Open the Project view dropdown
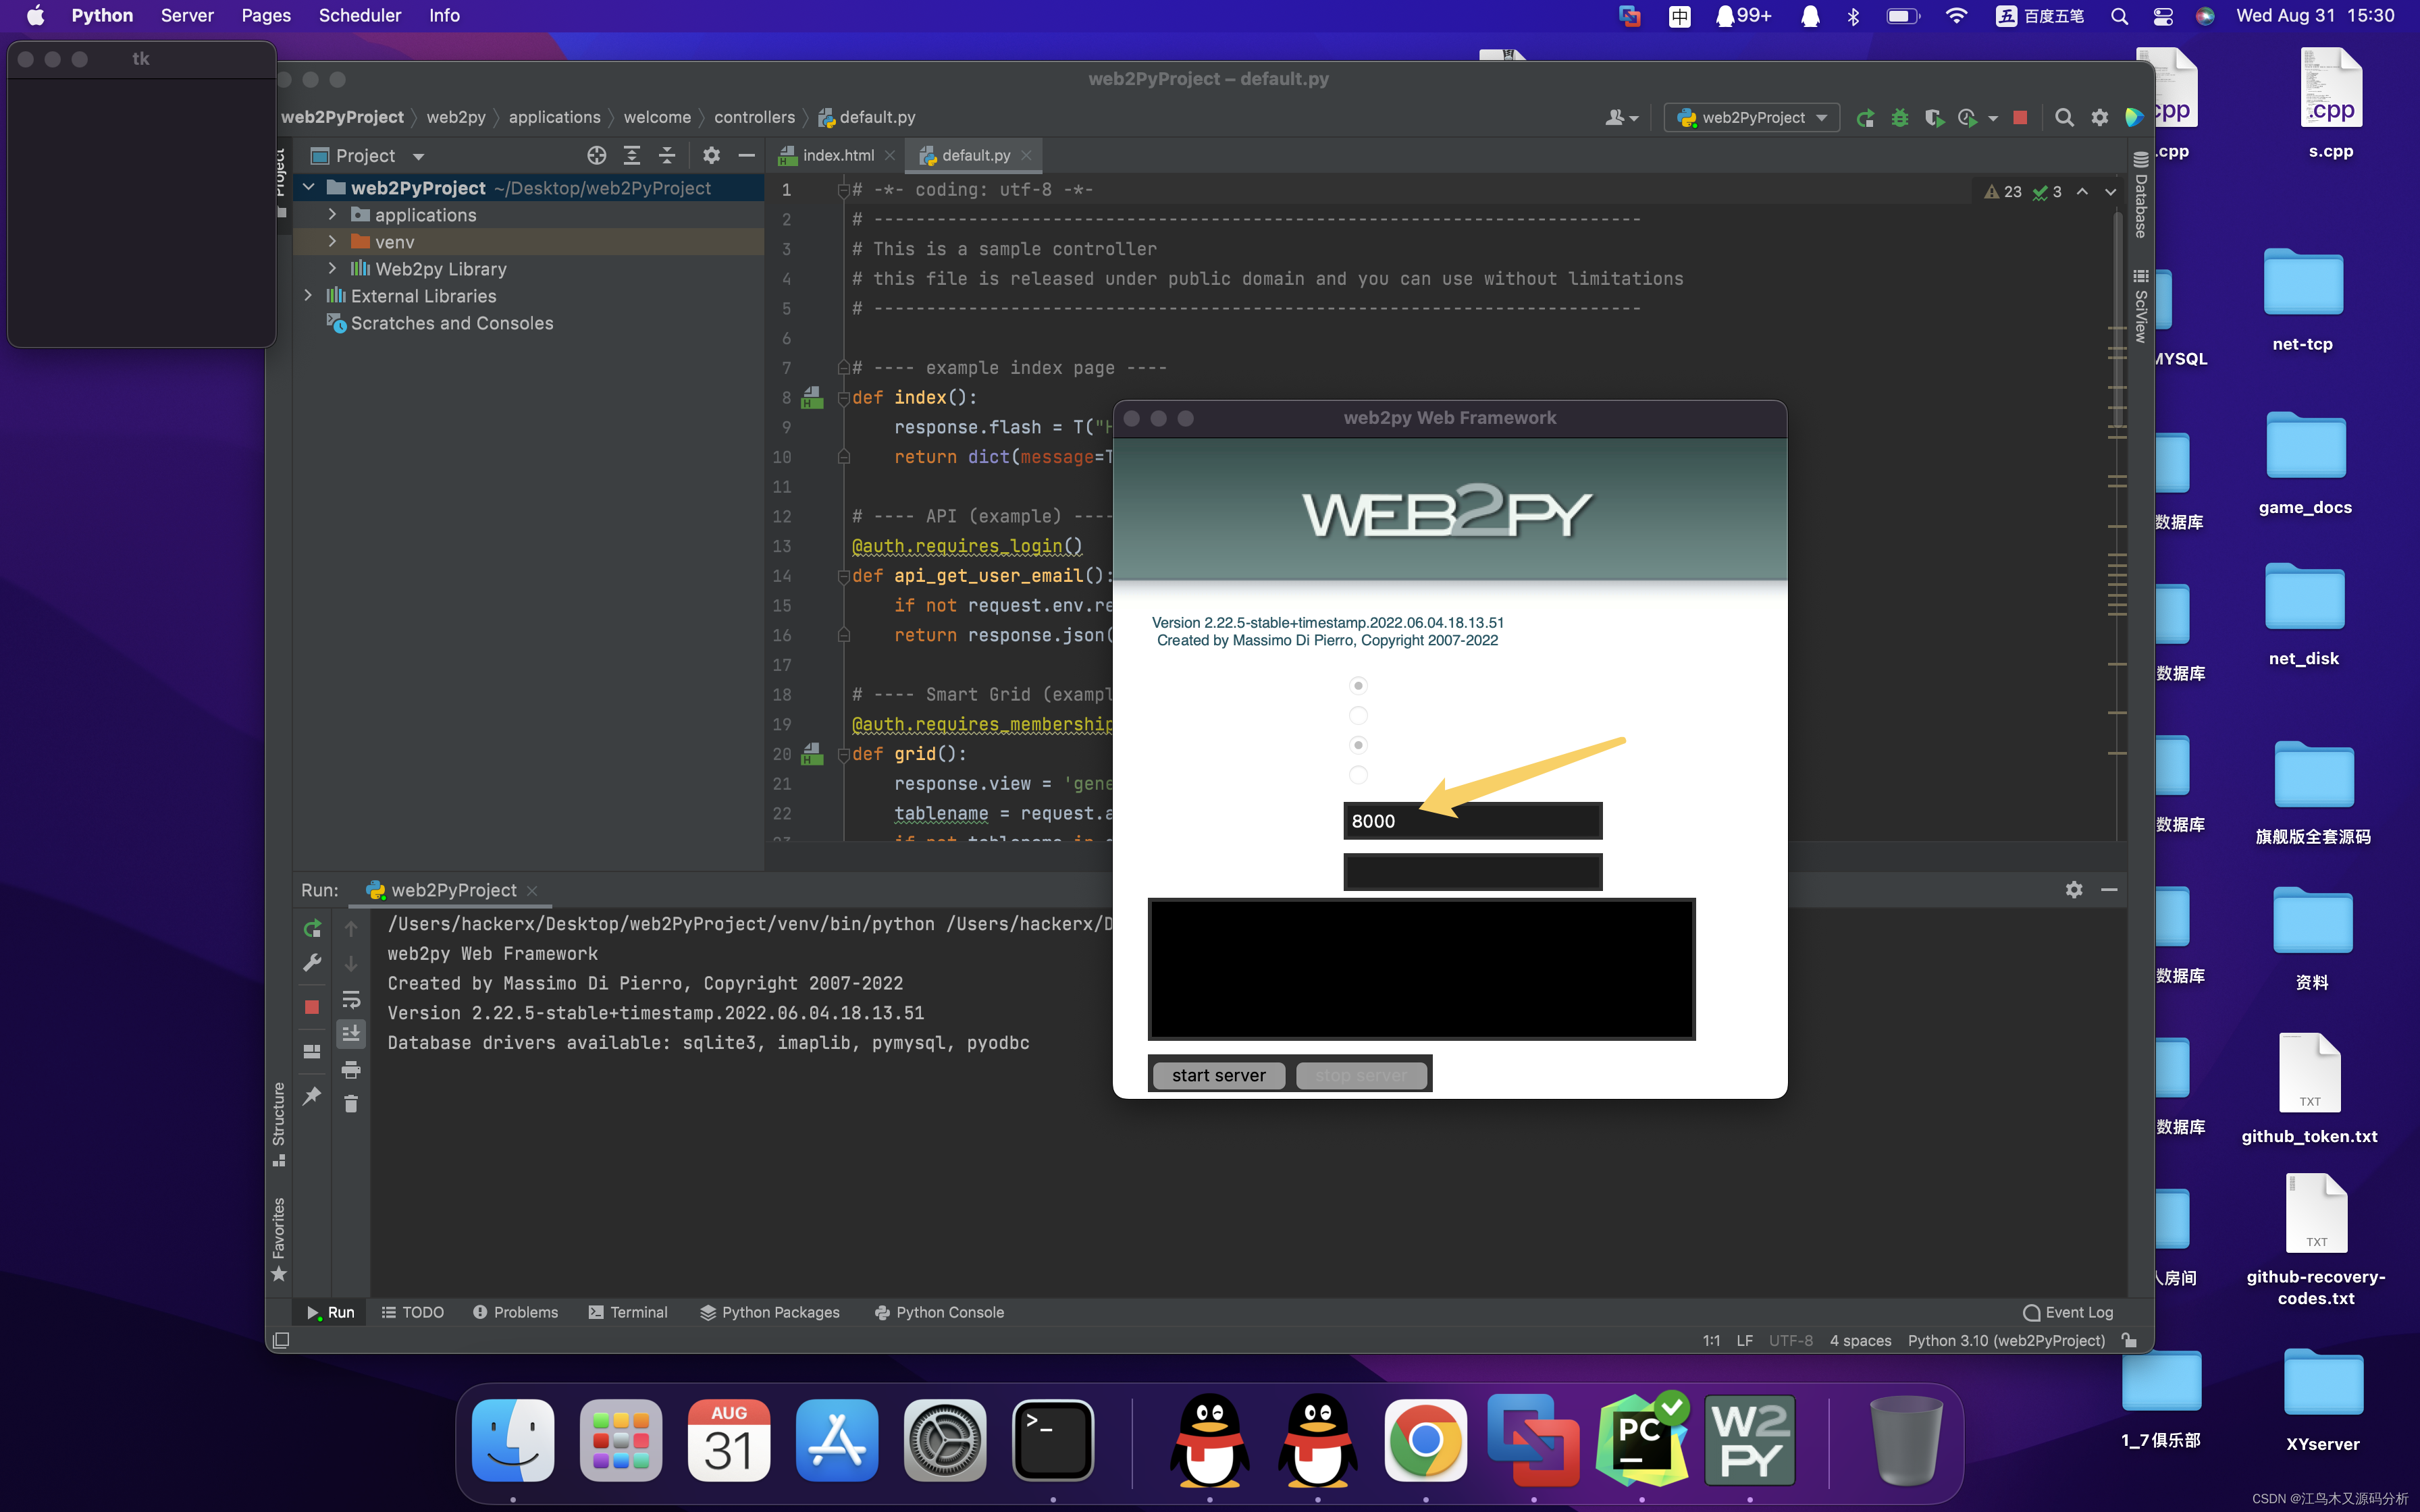The width and height of the screenshot is (2420, 1512). (x=368, y=156)
